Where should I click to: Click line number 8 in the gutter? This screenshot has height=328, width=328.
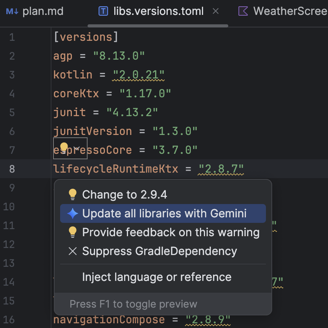(12, 169)
